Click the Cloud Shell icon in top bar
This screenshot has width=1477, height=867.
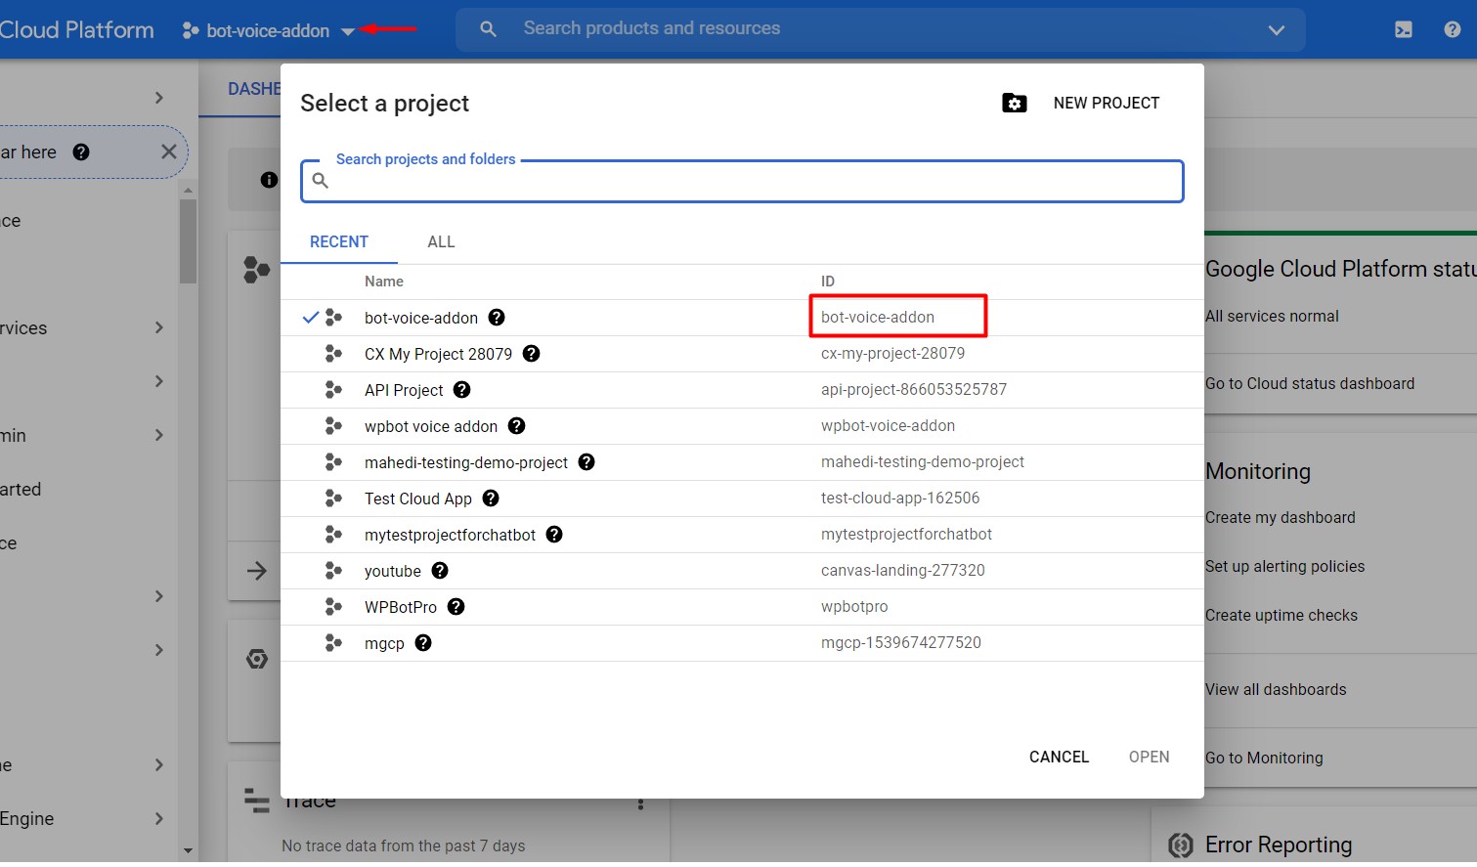[1403, 29]
